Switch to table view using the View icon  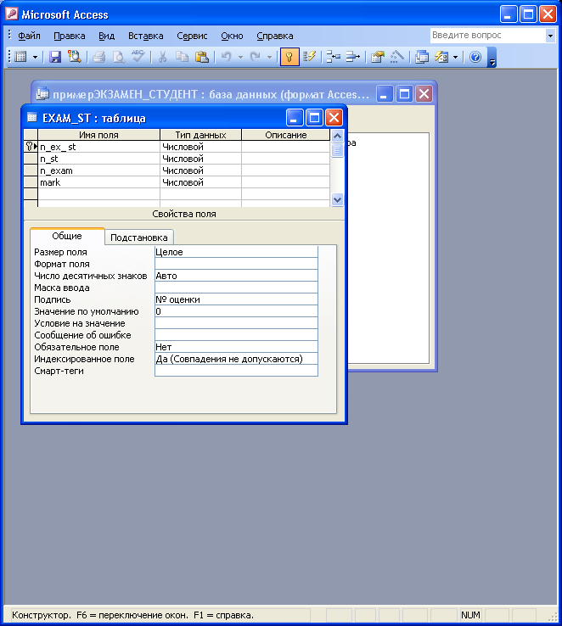tap(20, 57)
